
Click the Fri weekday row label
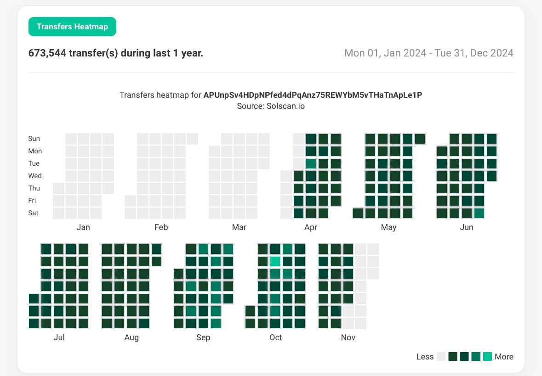pyautogui.click(x=32, y=201)
